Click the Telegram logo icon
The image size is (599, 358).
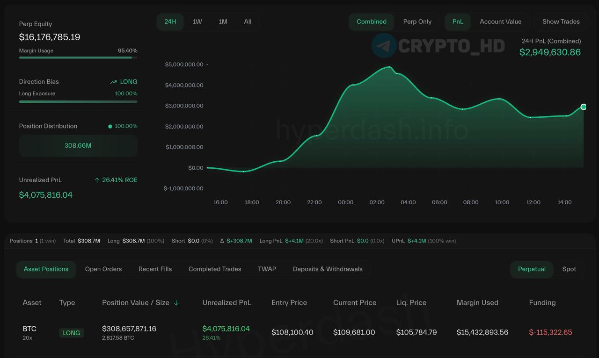384,46
